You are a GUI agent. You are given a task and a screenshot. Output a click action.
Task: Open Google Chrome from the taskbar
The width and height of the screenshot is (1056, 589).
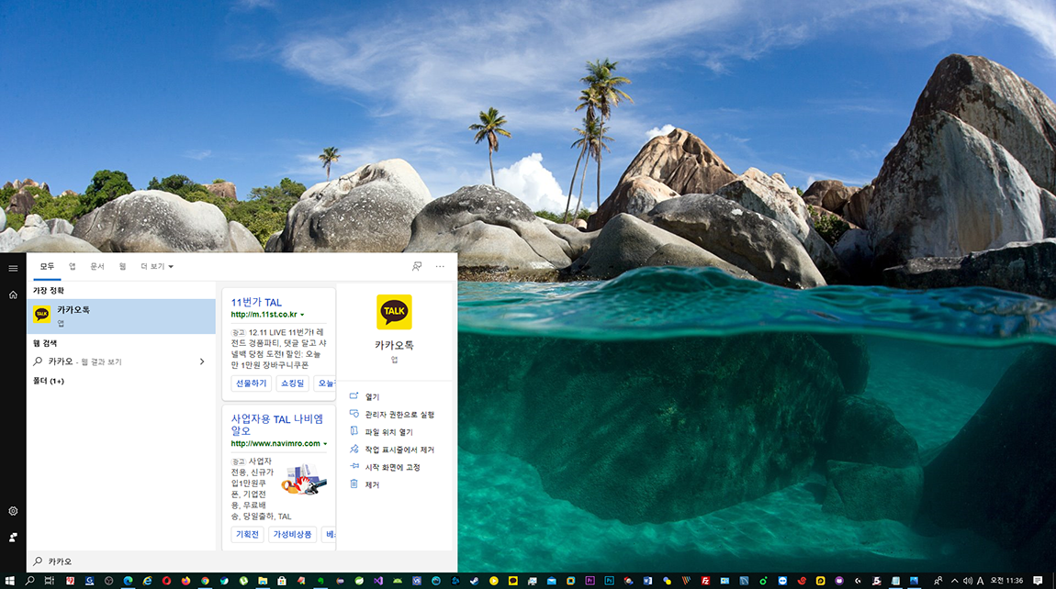(x=205, y=580)
